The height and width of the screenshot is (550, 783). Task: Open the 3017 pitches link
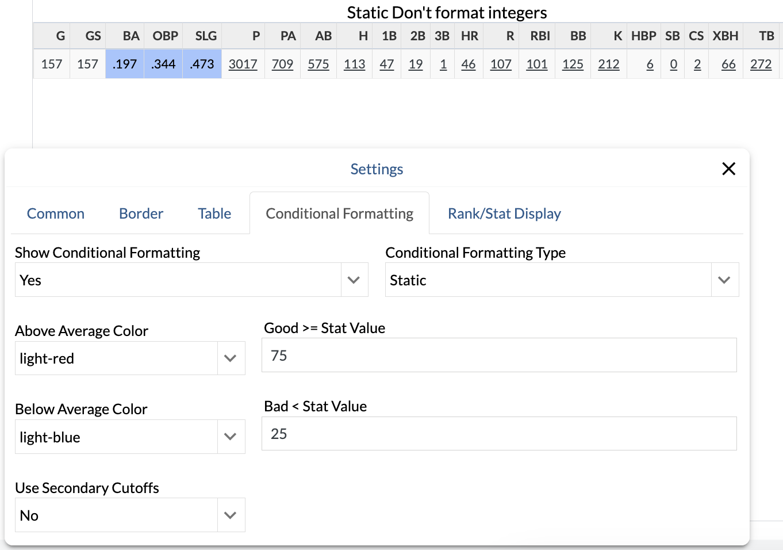click(243, 64)
